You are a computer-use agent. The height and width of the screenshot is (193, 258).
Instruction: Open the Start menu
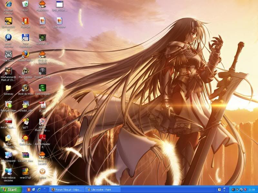point(11,189)
